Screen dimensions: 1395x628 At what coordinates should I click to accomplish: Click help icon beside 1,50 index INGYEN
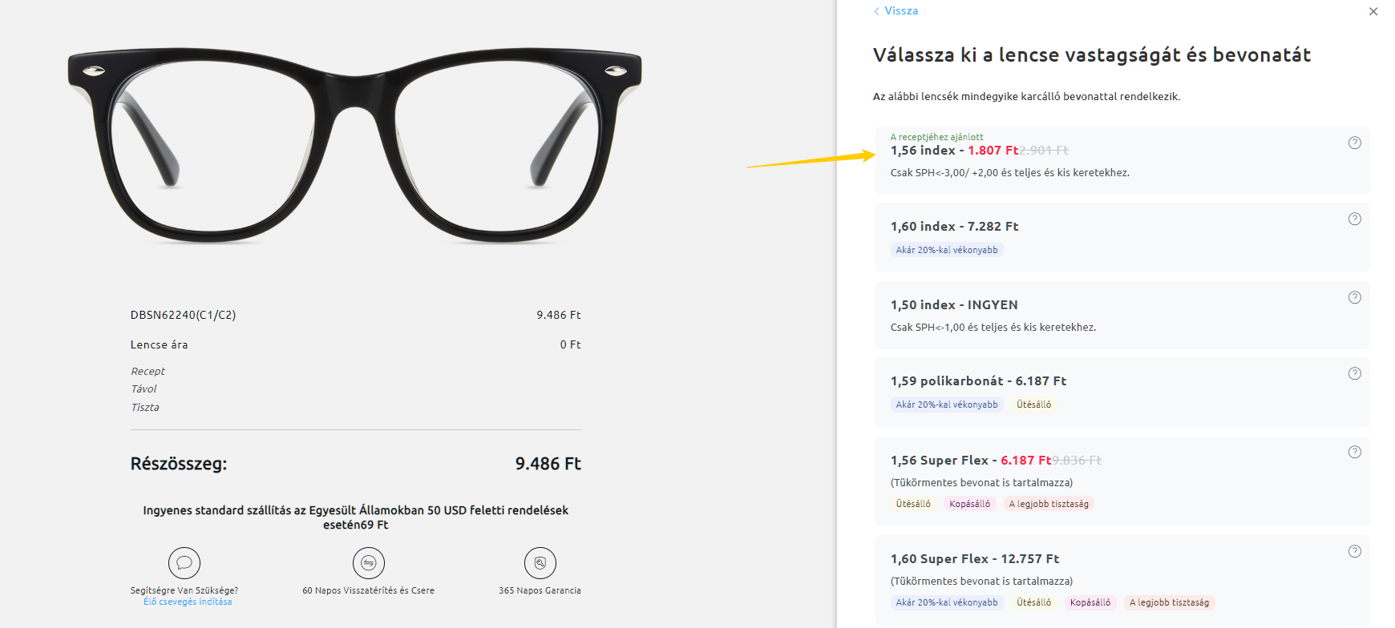1354,297
